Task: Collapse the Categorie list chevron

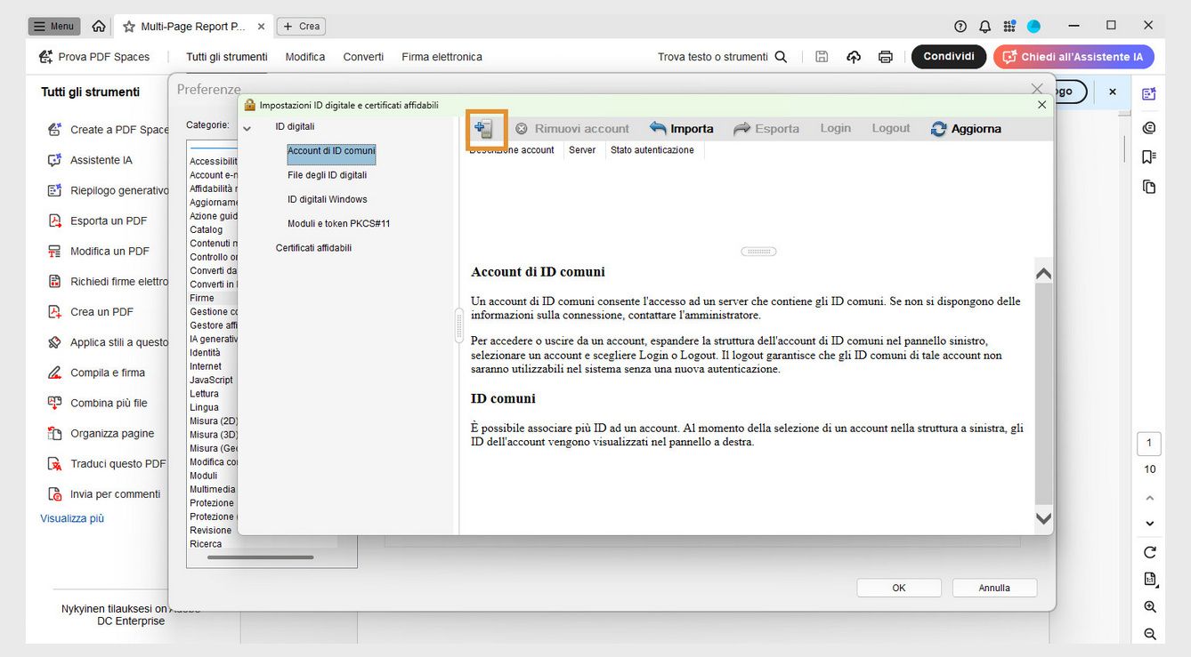Action: (x=247, y=126)
